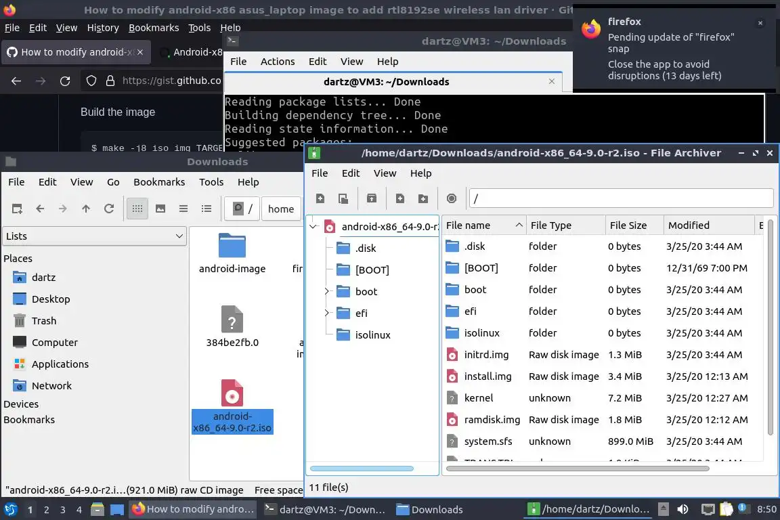780x520 pixels.
Task: Click root path button in file manager
Action: [x=243, y=209]
